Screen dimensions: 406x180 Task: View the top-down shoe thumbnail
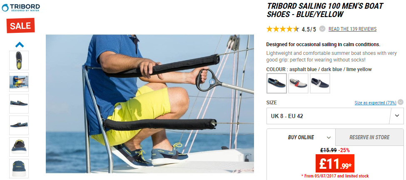point(19,60)
